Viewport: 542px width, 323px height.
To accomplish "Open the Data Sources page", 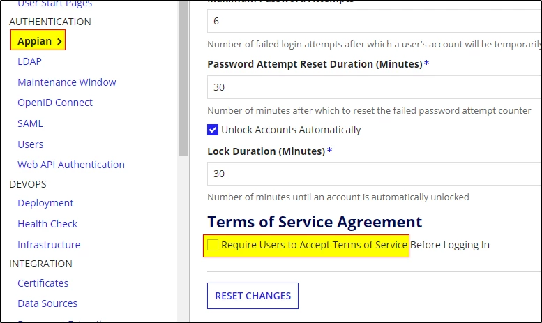I will coord(47,303).
